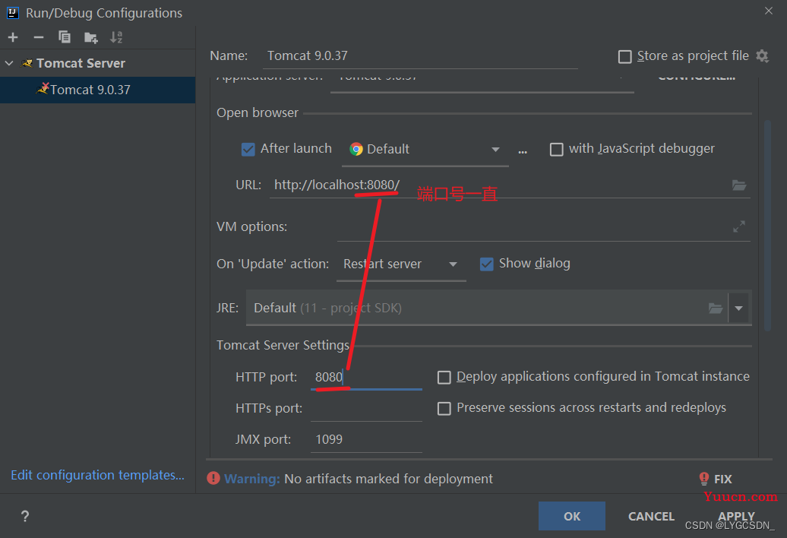Uncheck After launch checkbox

248,149
